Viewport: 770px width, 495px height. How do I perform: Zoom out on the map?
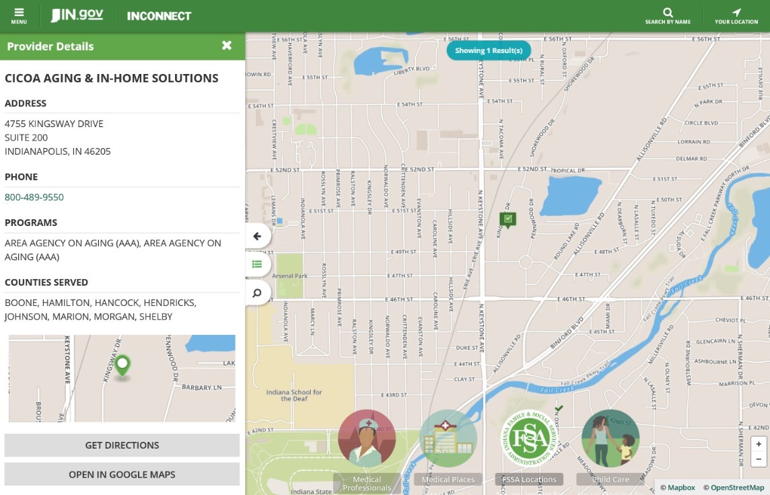(759, 459)
